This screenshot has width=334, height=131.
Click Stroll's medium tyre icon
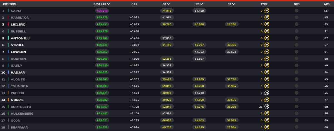pos(267,45)
